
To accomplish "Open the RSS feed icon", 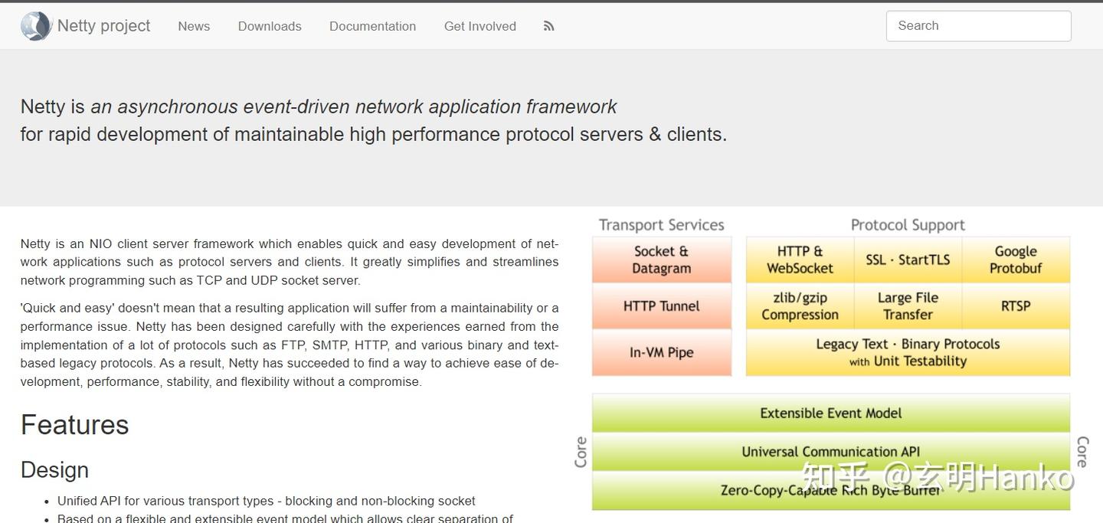I will point(548,25).
